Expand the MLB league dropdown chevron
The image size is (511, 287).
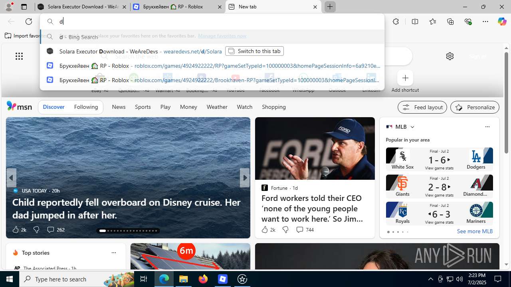[412, 127]
